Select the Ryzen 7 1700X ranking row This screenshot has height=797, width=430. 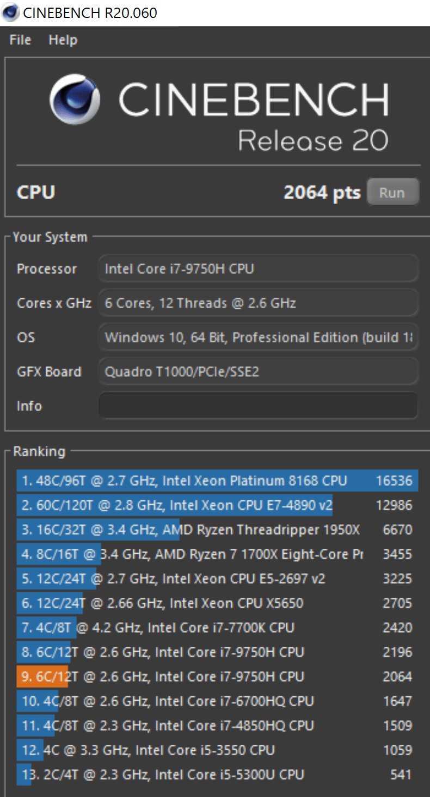[x=217, y=554]
